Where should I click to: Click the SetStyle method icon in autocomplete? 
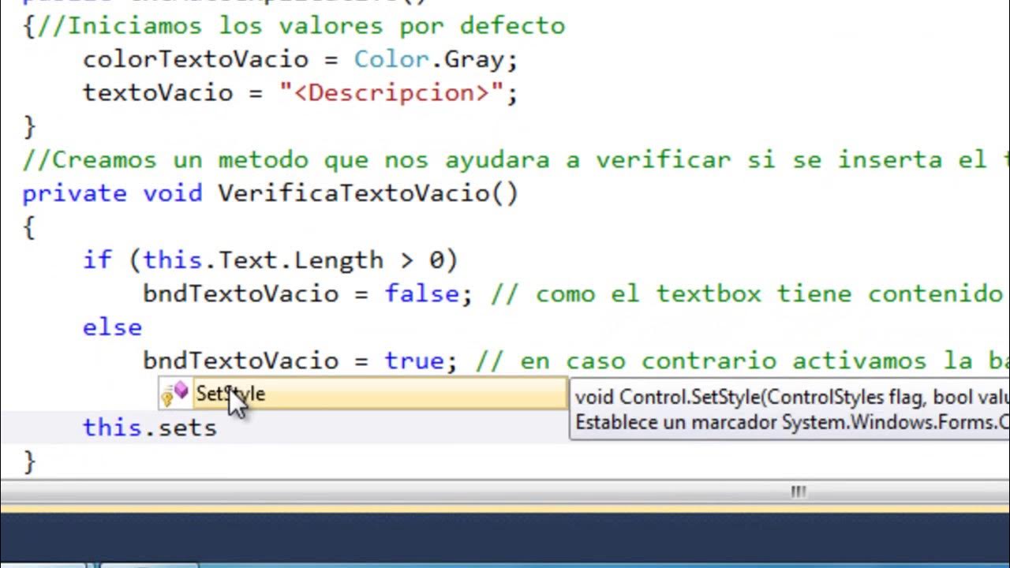pyautogui.click(x=175, y=393)
